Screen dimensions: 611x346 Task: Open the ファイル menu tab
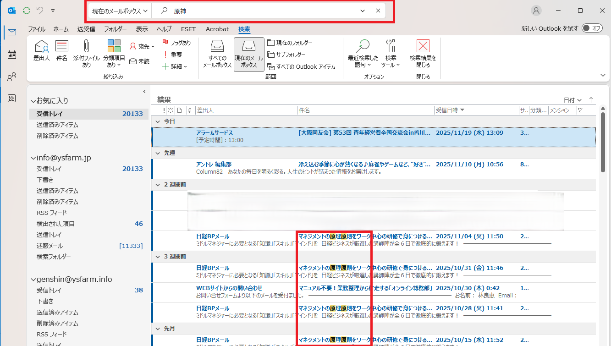tap(37, 29)
